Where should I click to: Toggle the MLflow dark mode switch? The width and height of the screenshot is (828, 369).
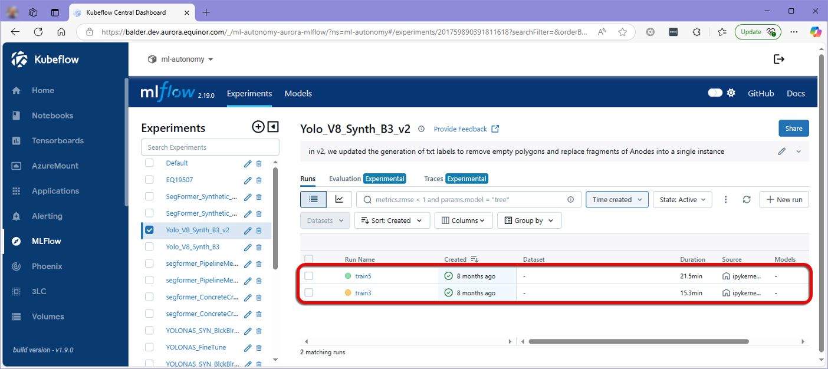point(715,93)
